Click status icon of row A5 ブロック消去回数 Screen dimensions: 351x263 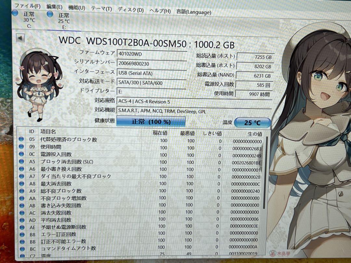point(21,161)
